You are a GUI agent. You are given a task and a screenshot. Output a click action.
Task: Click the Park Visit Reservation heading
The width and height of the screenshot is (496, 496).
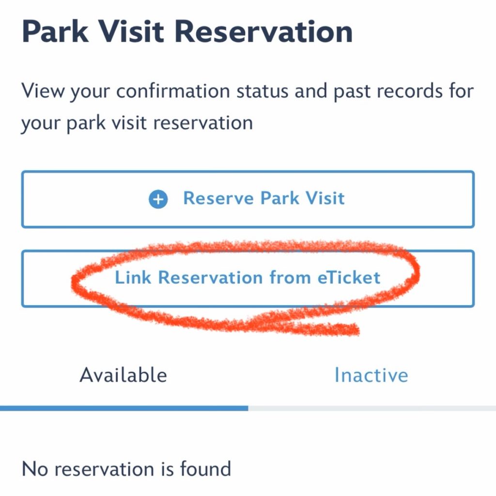pos(188,31)
